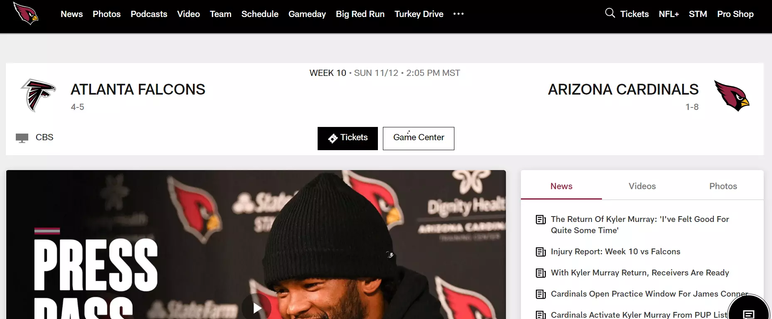Open Game Center
Screen dimensions: 772x319
(418, 139)
